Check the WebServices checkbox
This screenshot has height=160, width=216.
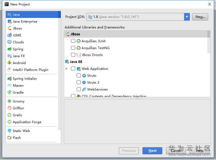[x=78, y=89]
